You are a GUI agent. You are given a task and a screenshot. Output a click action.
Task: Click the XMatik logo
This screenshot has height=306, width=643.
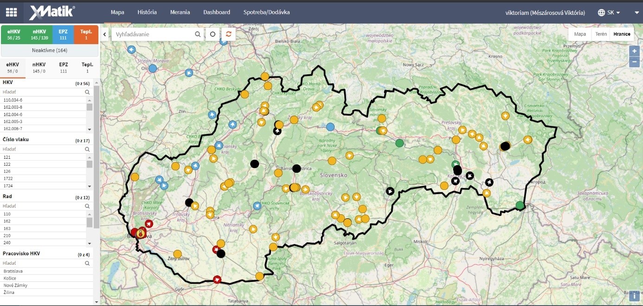tap(52, 12)
